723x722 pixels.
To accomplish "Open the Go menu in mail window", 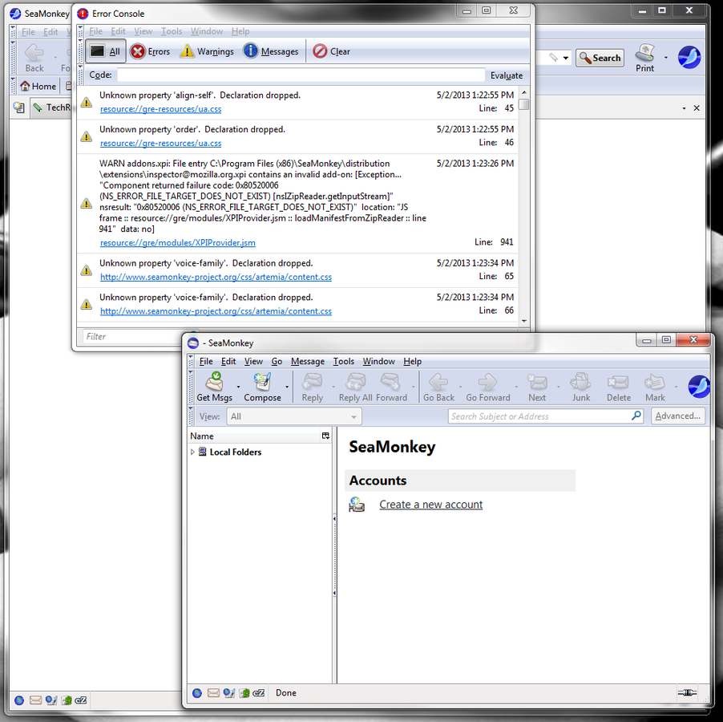I will click(277, 361).
